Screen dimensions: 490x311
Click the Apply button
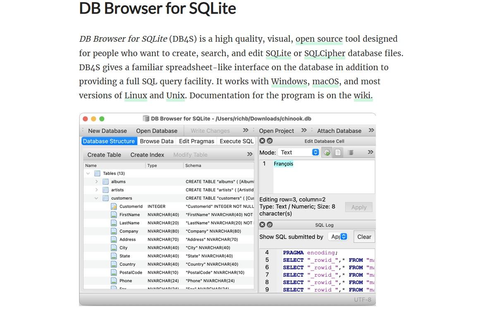pos(359,207)
